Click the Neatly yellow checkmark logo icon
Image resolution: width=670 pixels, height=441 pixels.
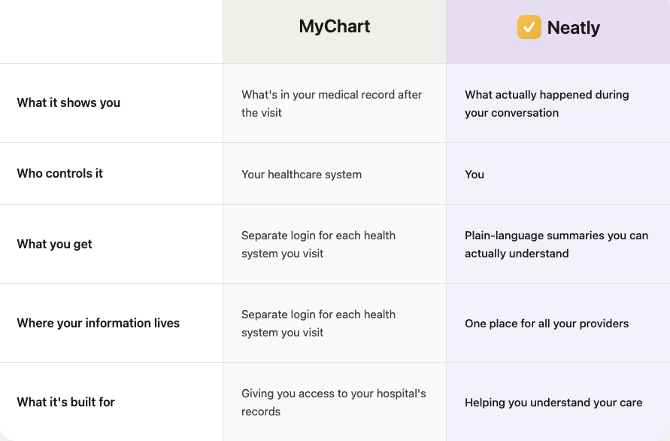pos(529,28)
